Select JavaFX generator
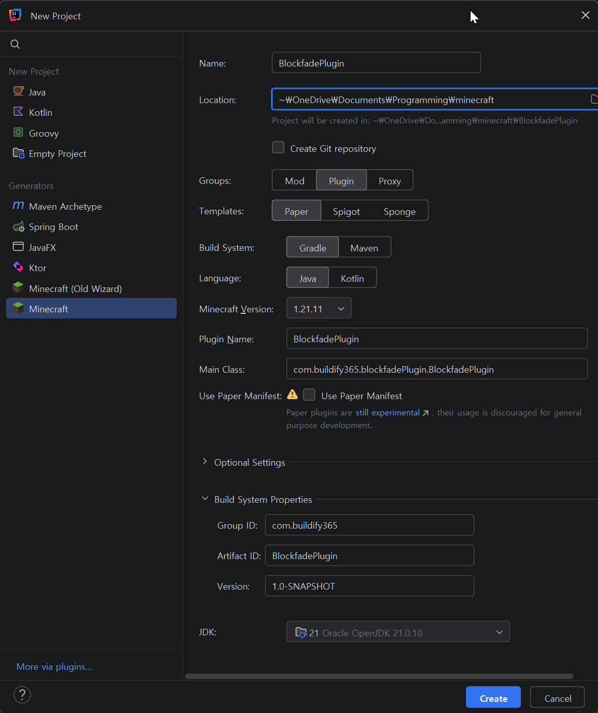The image size is (598, 713). coord(91,247)
